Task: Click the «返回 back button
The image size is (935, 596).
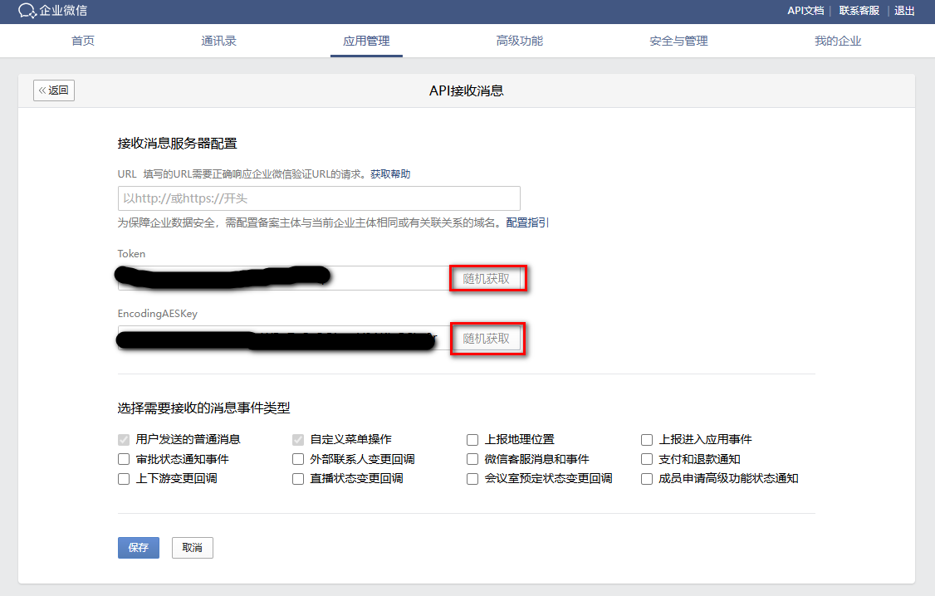Action: click(53, 90)
